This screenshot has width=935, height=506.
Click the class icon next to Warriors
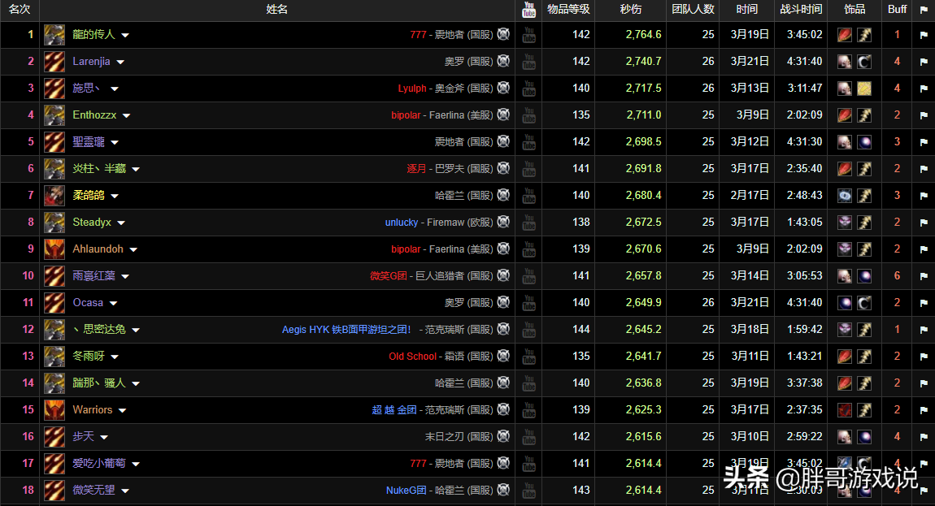point(54,410)
